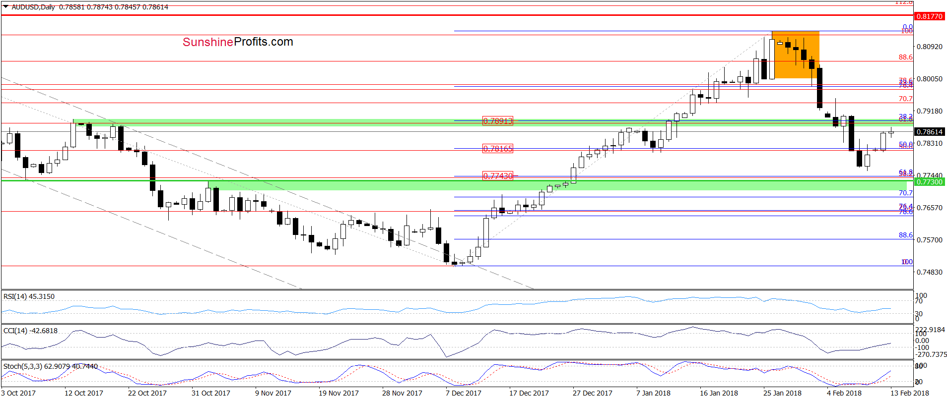
Task: Click the CCI(14) -42.6818 indicator label
Action: [30, 331]
